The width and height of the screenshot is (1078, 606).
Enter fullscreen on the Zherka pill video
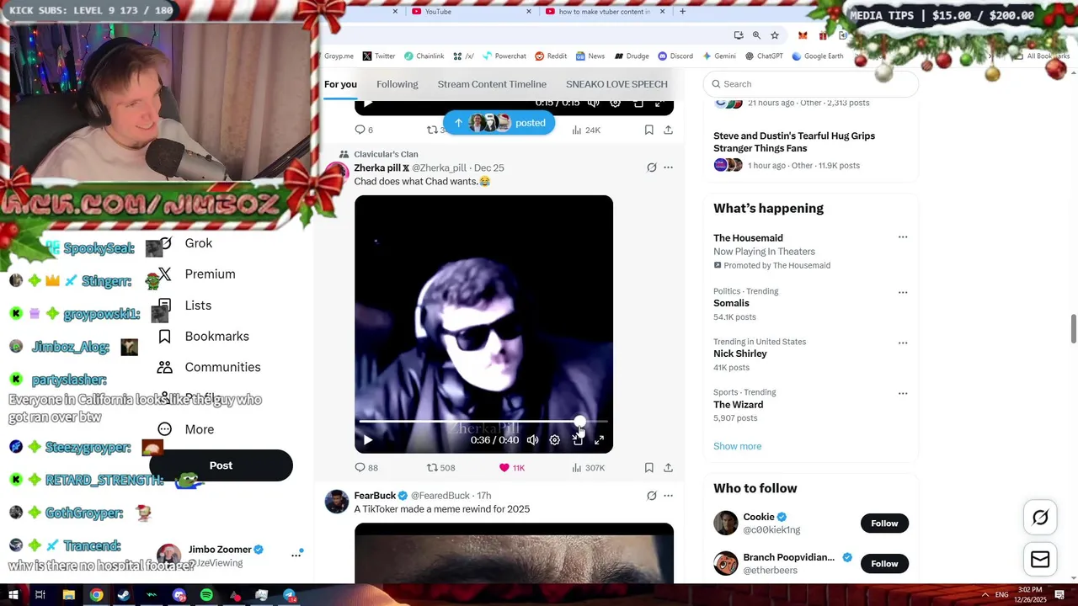599,440
